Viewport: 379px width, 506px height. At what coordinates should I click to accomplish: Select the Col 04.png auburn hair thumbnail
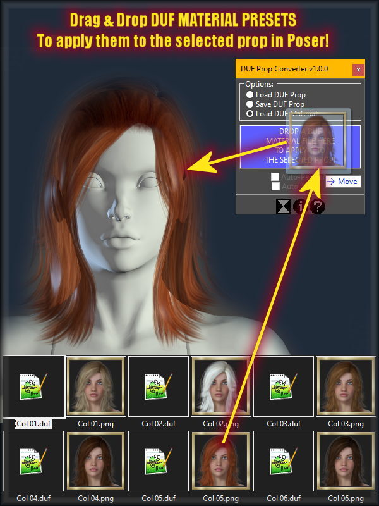pos(96,461)
